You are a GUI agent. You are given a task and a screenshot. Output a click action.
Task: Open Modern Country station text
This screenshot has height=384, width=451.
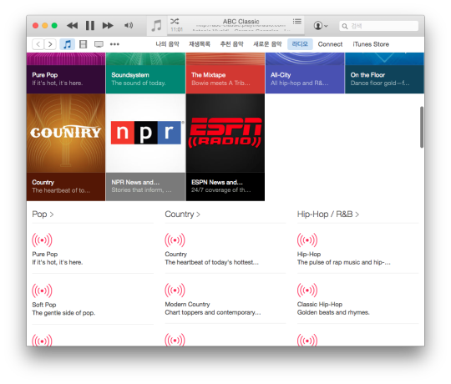187,304
